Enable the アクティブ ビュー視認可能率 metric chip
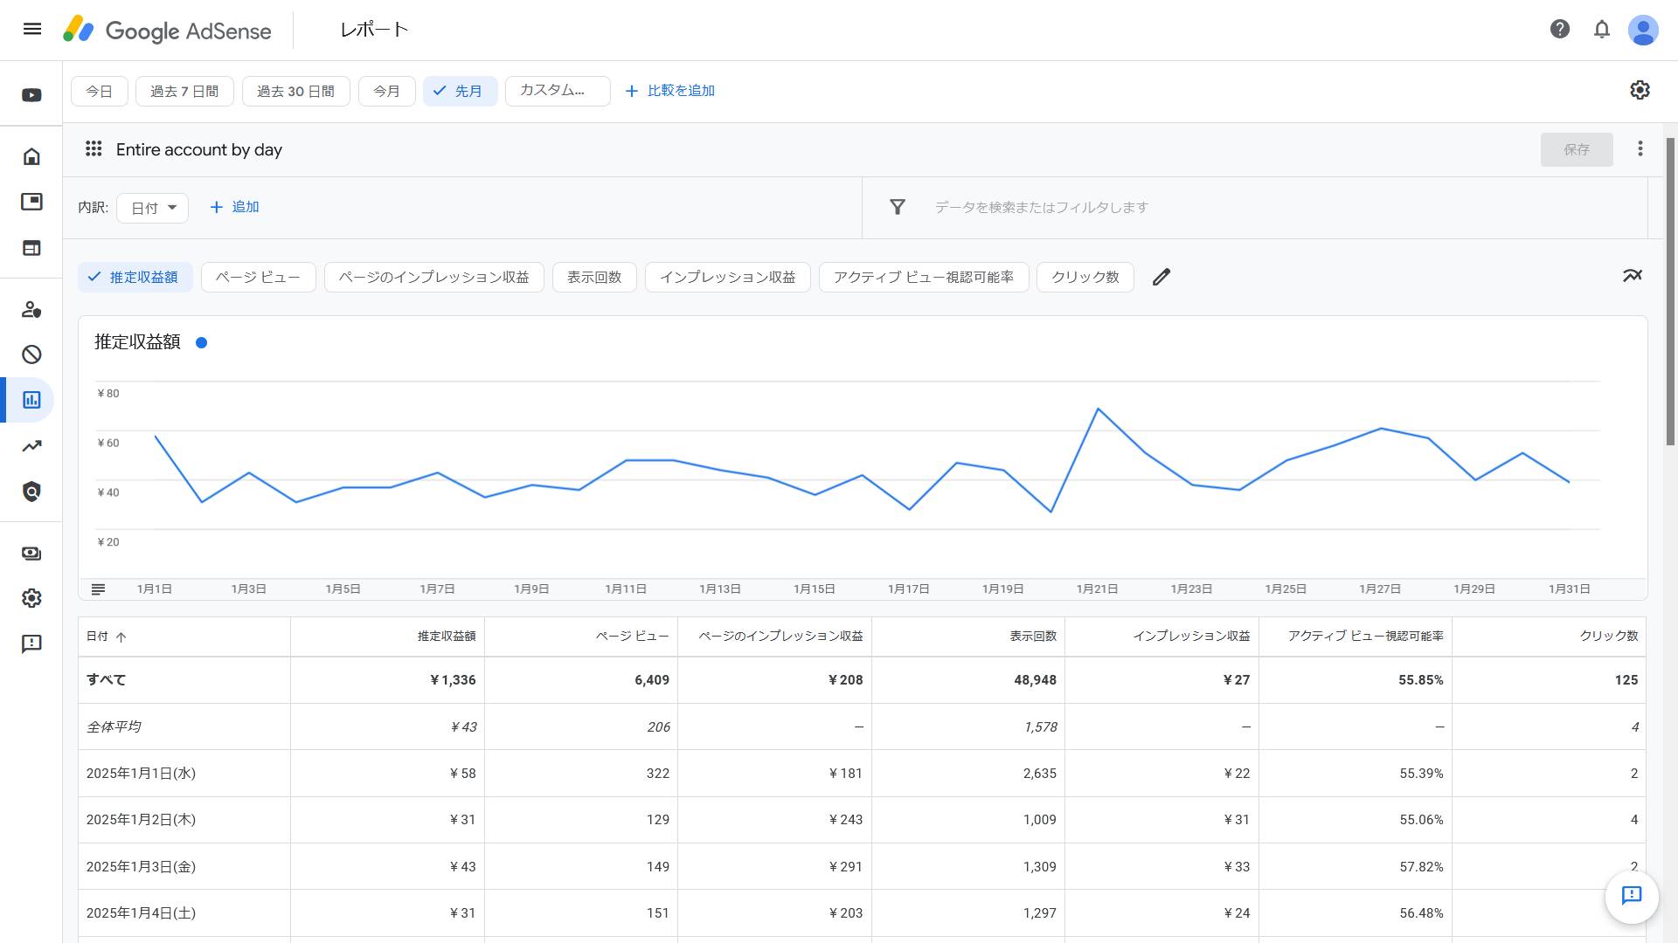This screenshot has width=1678, height=943. coord(924,277)
